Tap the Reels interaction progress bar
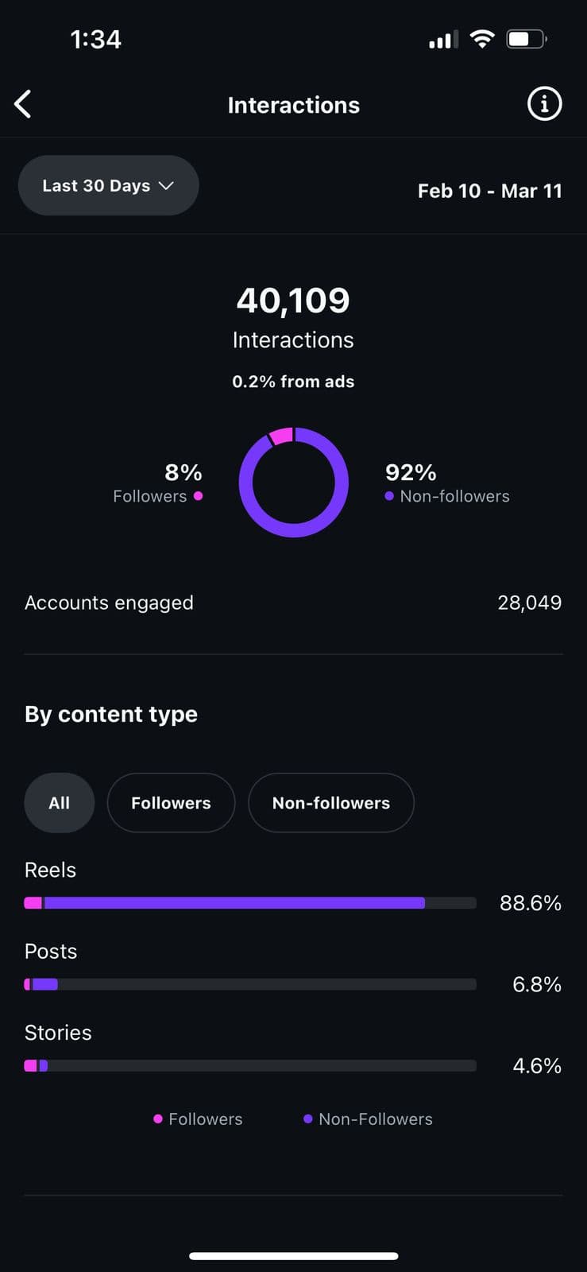 pos(250,903)
